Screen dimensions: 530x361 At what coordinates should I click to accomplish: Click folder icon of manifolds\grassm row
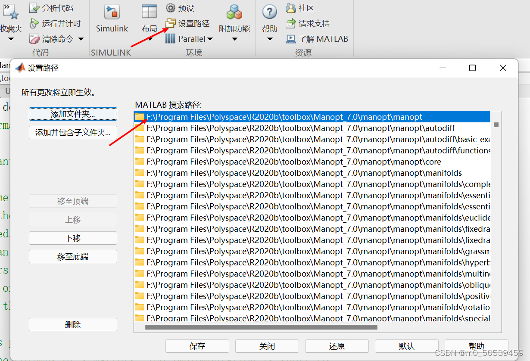(140, 251)
